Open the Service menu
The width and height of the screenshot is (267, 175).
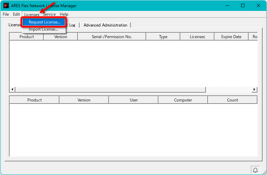tap(50, 14)
